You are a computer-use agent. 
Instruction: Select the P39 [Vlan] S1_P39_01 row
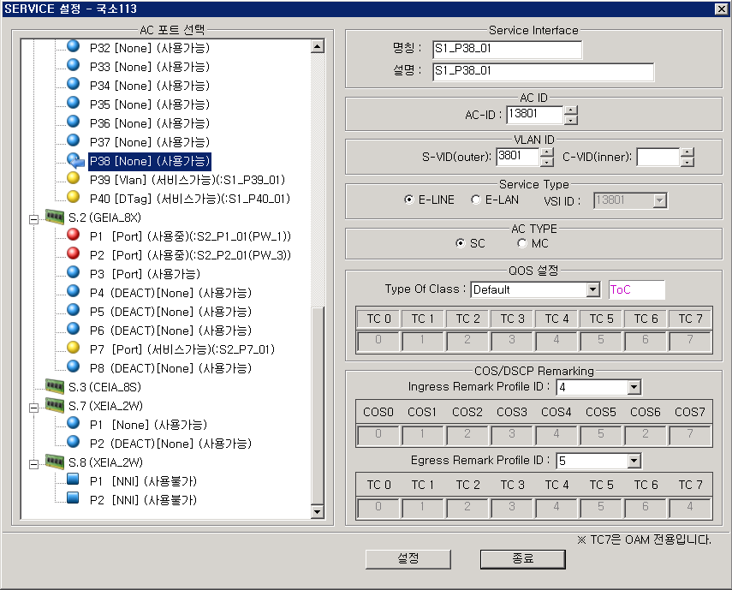tap(187, 180)
